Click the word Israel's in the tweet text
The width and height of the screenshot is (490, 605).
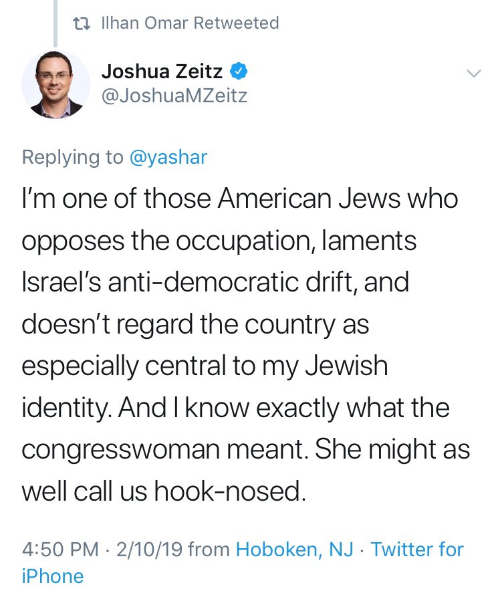(x=62, y=282)
